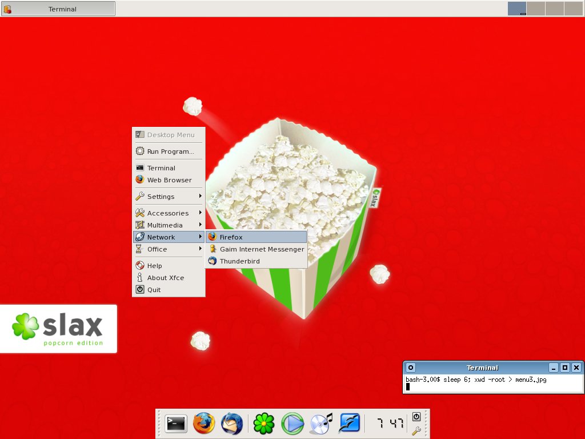This screenshot has width=585, height=439.
Task: Click the Terminal taskbar button
Action: (x=58, y=9)
